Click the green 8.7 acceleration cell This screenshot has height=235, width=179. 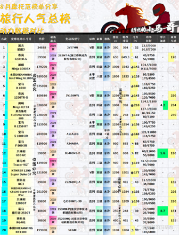[x=163, y=211]
